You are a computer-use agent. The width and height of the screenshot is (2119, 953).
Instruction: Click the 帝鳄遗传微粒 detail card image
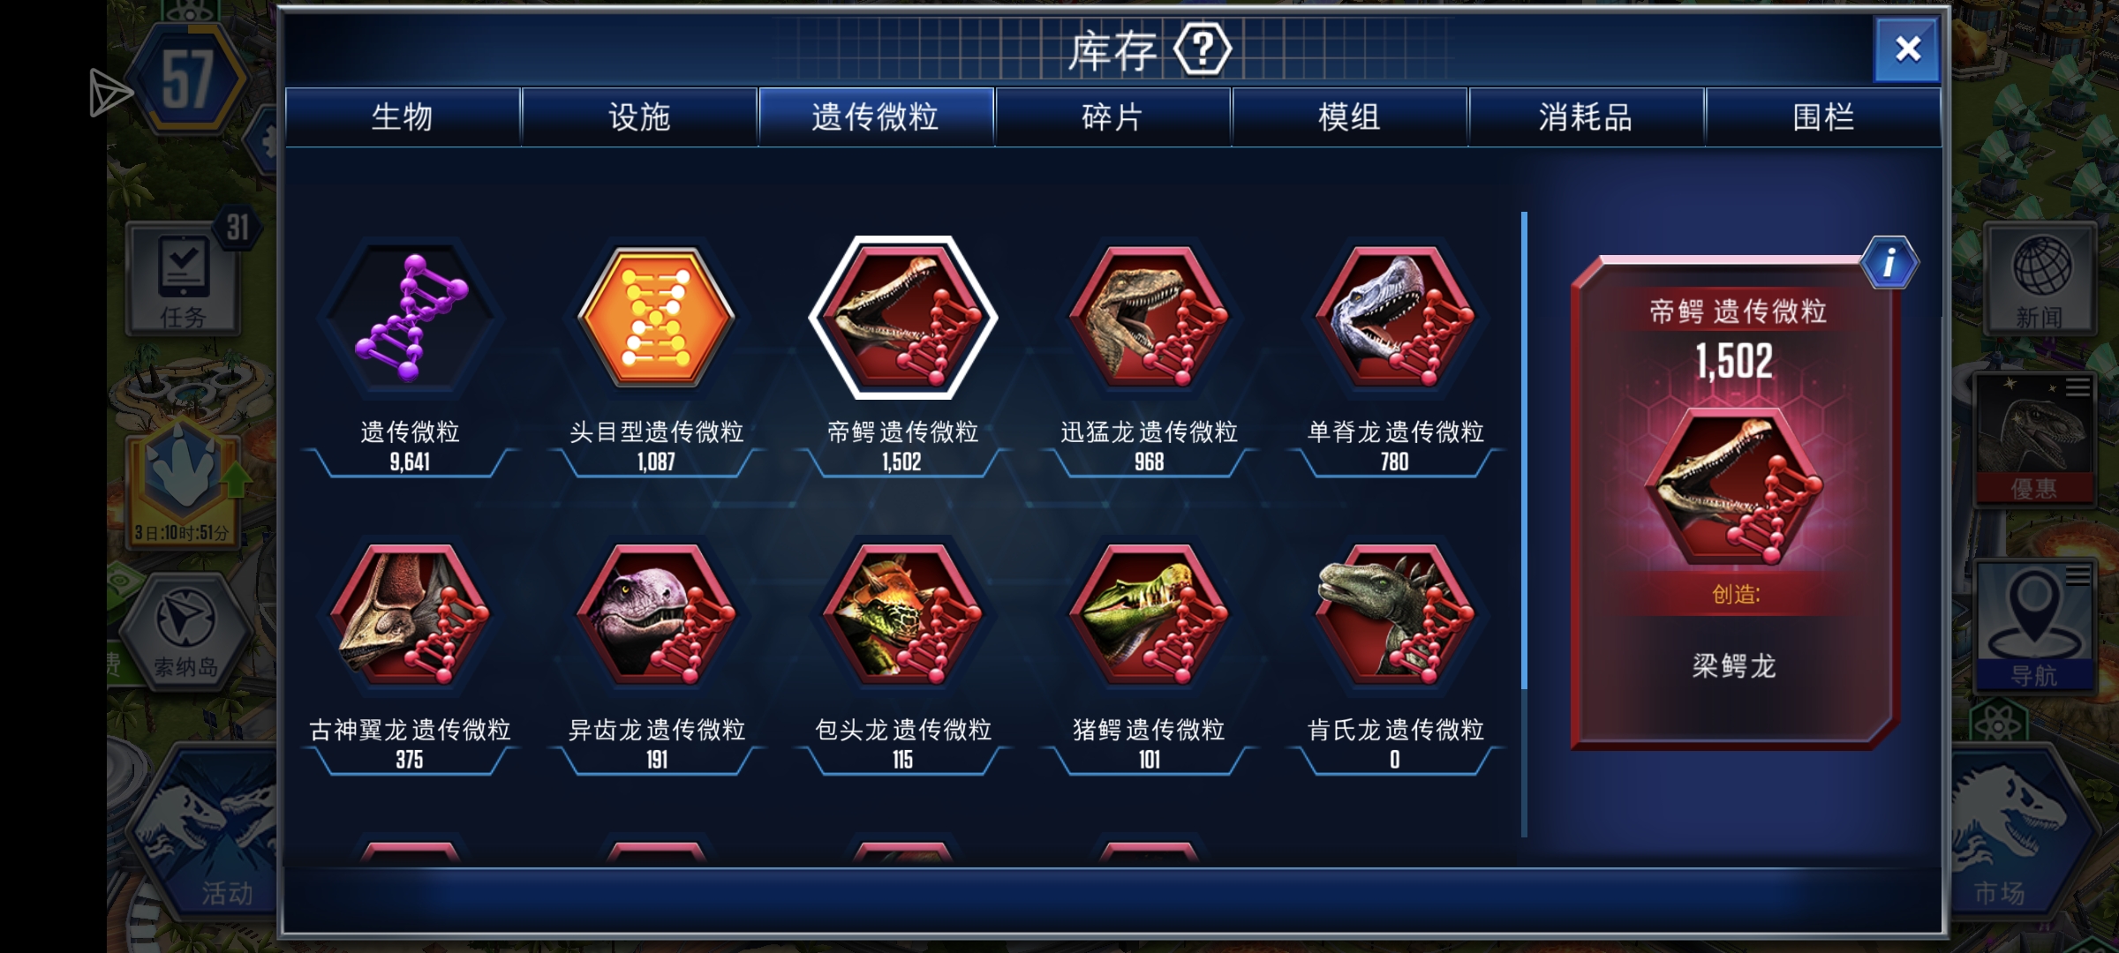(1736, 487)
